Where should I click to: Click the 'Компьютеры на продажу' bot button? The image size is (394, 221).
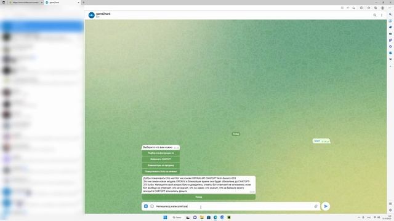tap(161, 165)
